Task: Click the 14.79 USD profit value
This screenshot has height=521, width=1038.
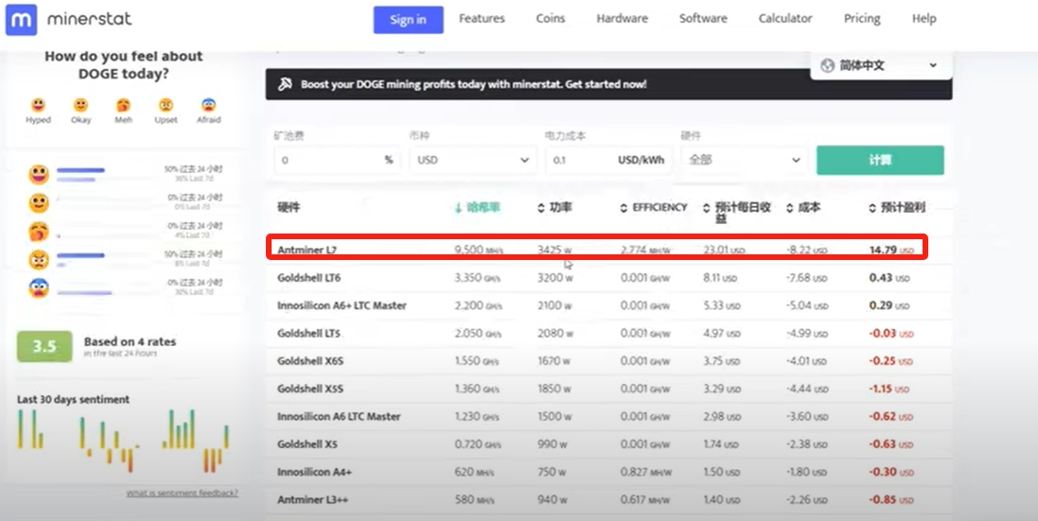Action: 891,251
